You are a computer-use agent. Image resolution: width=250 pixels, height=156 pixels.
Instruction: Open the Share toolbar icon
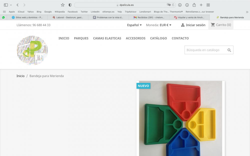click(194, 5)
